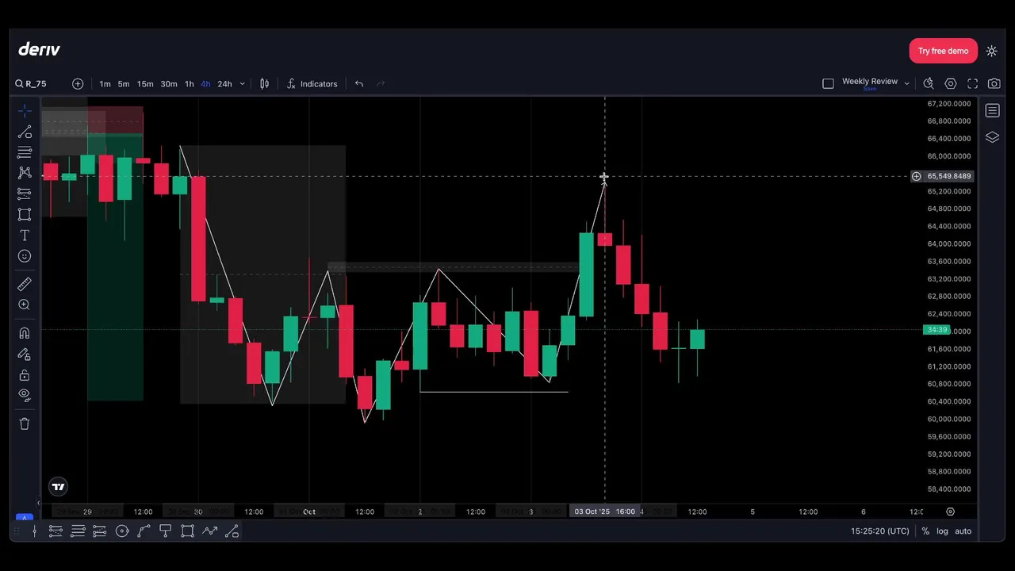Open the layout setup square selector
1015x571 pixels.
click(x=828, y=83)
